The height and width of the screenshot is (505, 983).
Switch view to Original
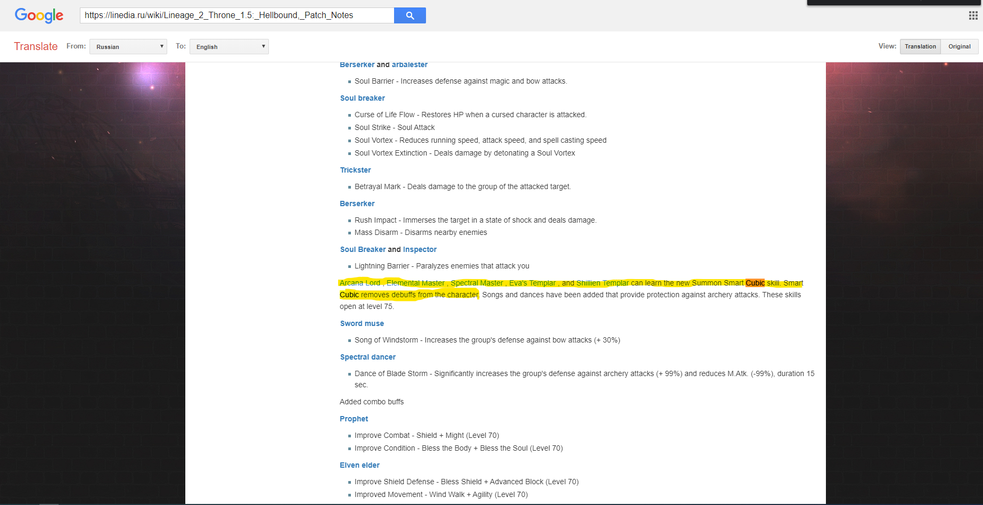(959, 46)
